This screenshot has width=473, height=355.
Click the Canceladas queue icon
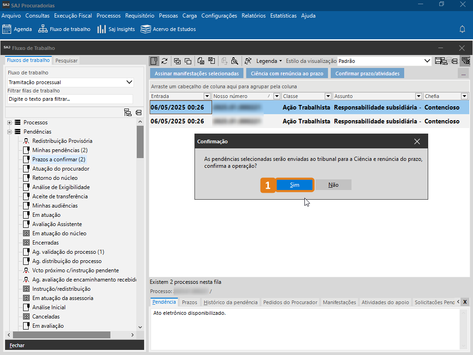pos(26,317)
